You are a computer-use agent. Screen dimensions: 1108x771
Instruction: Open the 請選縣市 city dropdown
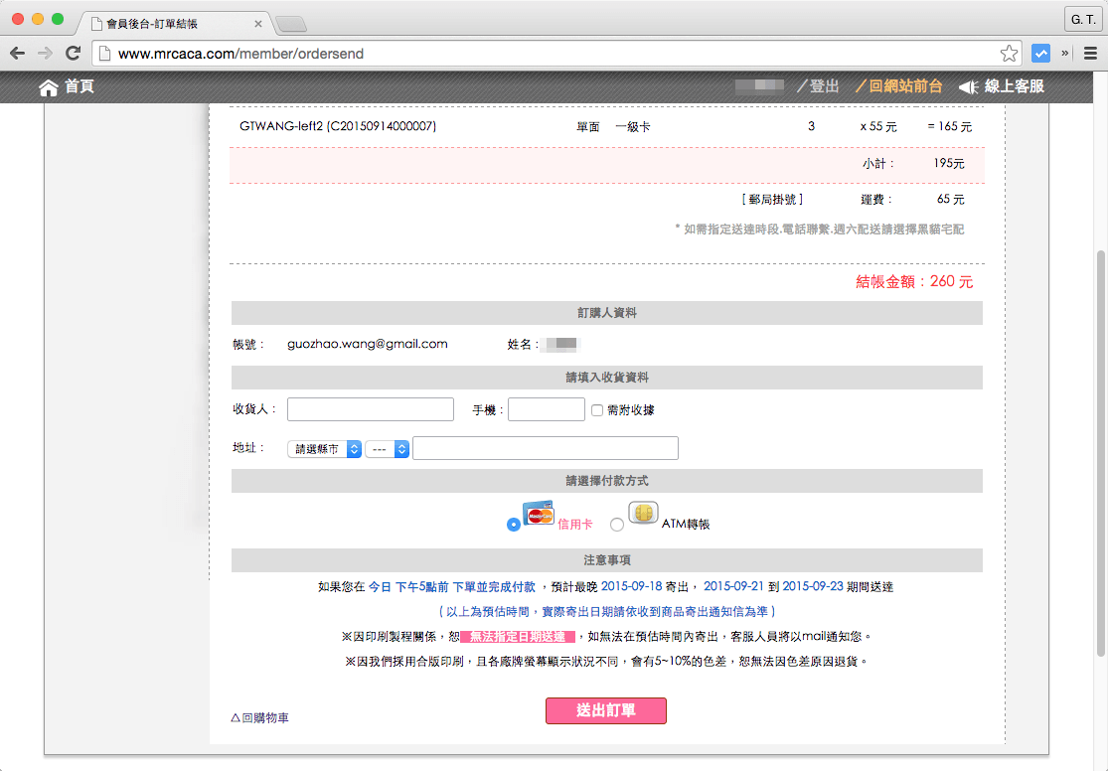[x=324, y=448]
